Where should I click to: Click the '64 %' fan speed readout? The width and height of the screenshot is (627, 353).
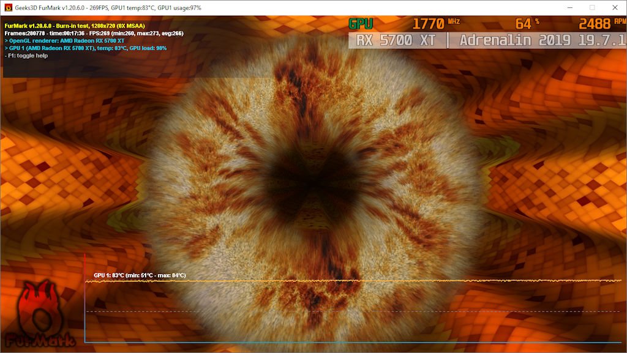point(527,24)
